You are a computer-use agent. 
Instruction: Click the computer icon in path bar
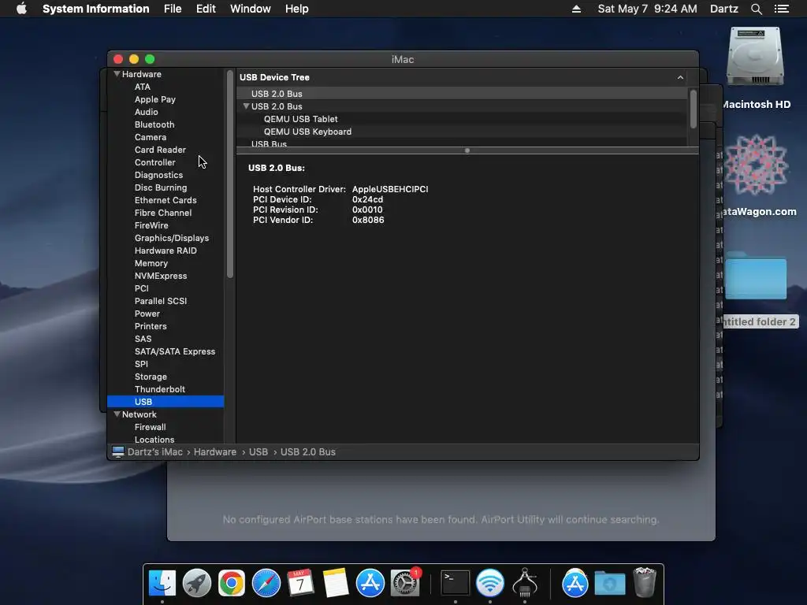tap(118, 451)
